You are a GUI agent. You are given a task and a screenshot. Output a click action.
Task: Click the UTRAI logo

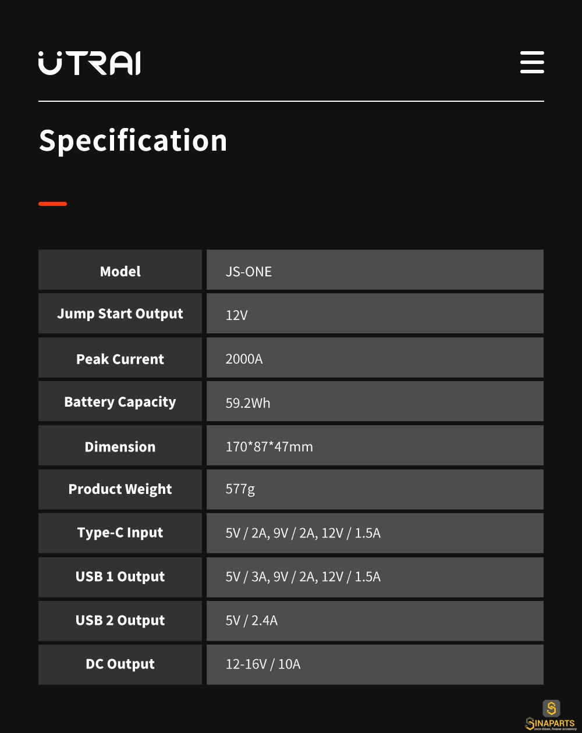[90, 63]
